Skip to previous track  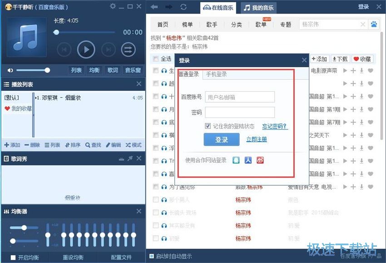tap(64, 50)
